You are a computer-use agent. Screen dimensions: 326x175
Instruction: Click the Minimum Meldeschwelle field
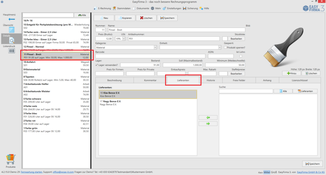tap(225, 65)
